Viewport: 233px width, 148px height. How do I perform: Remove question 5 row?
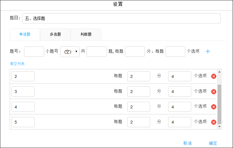coord(214,122)
